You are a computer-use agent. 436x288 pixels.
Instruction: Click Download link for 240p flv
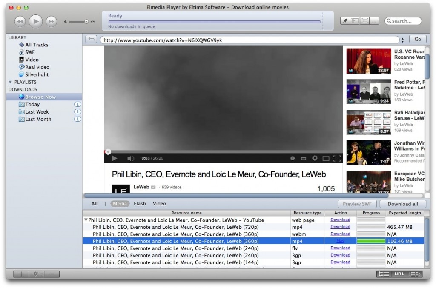[340, 248]
